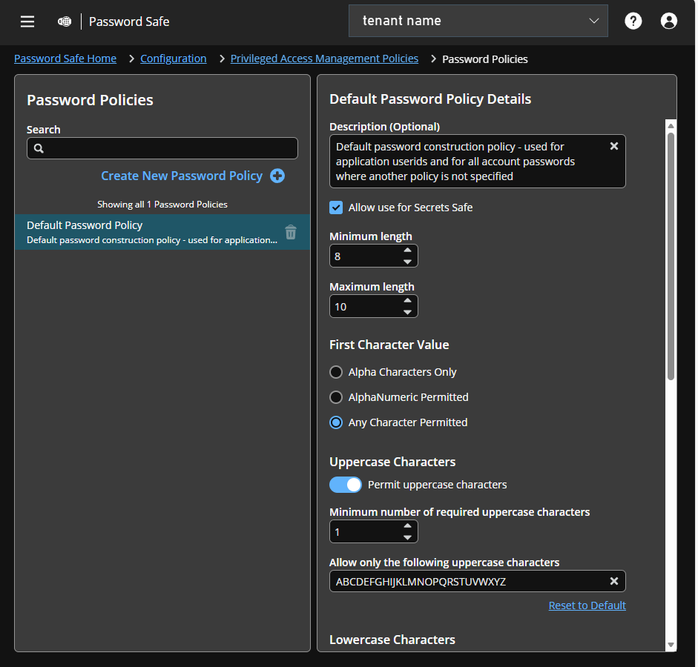Image resolution: width=698 pixels, height=667 pixels.
Task: Increase the Maximum length value
Action: [x=407, y=301]
